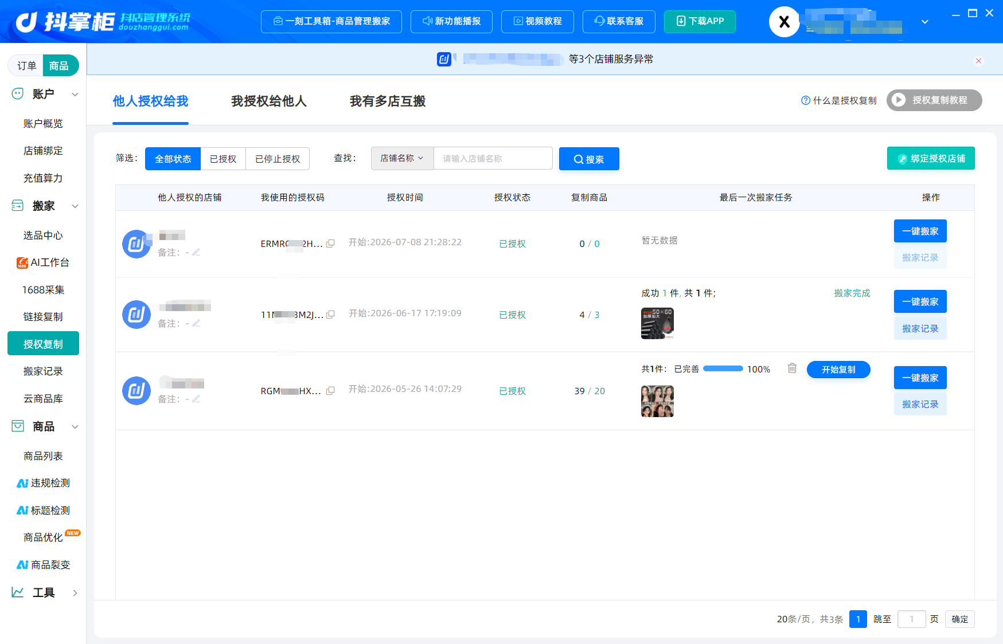
Task: Open AI工作台 in sidebar
Action: [x=43, y=262]
